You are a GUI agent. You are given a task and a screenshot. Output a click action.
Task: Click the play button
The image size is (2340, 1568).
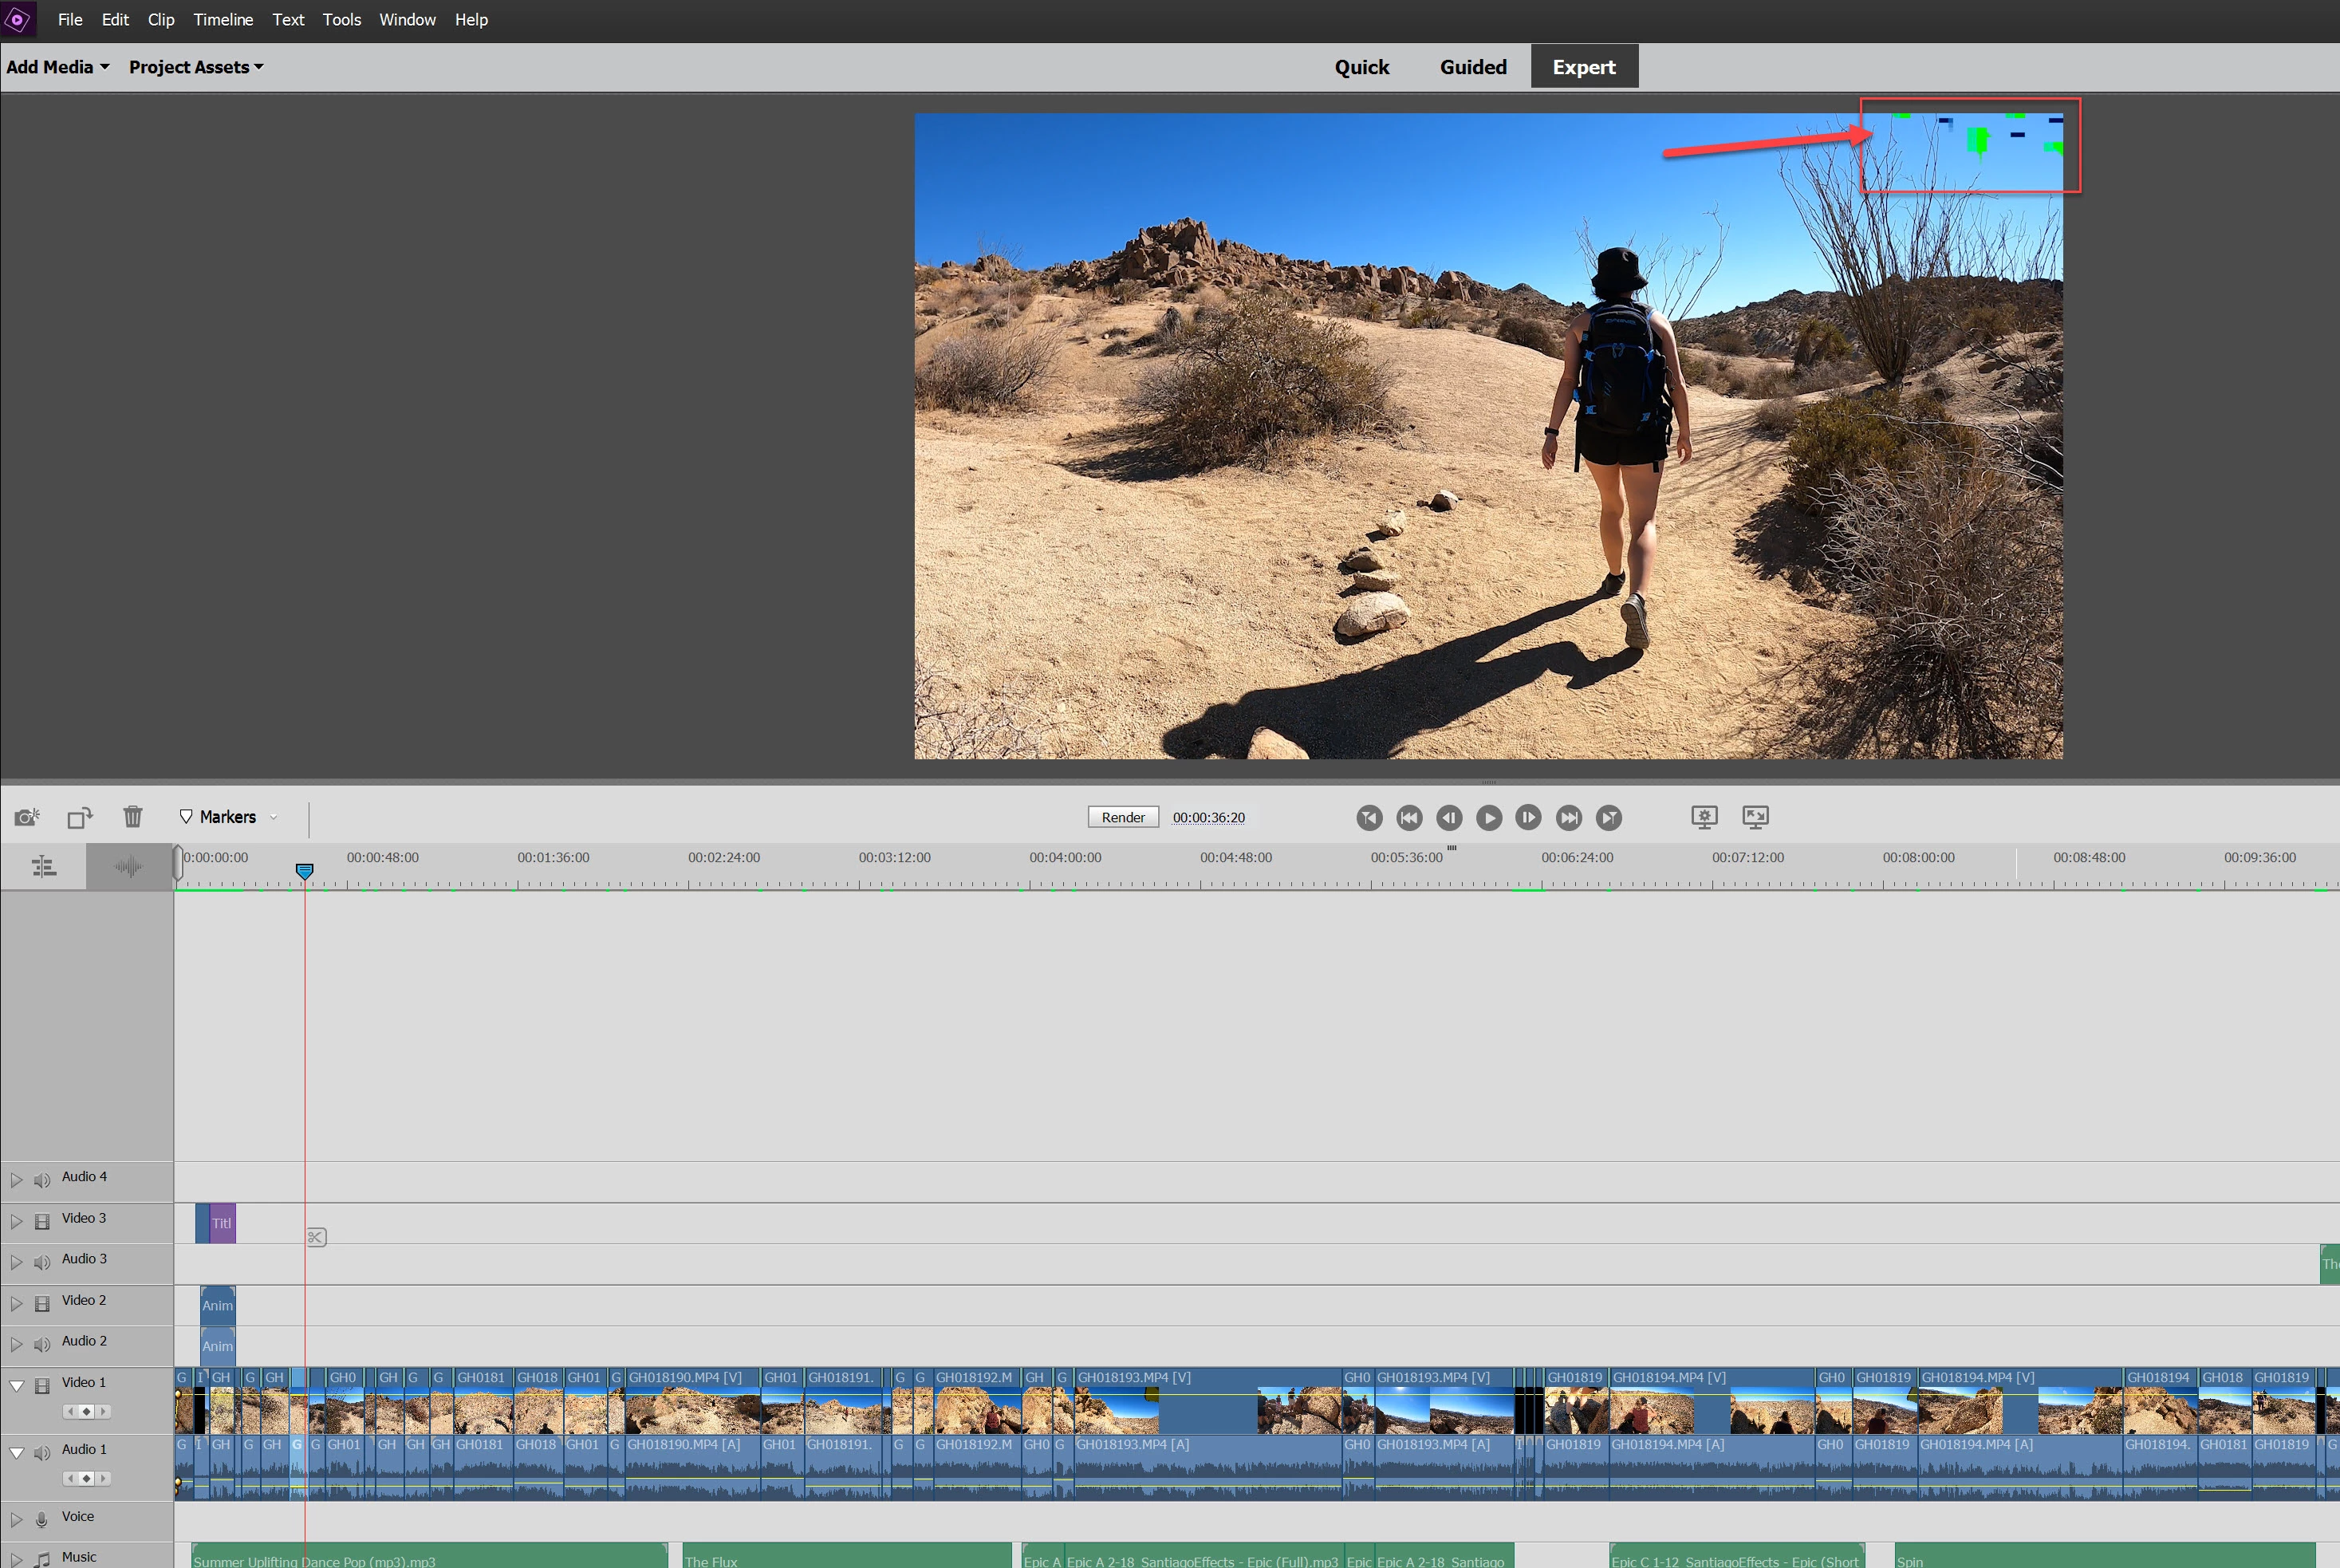click(1488, 818)
